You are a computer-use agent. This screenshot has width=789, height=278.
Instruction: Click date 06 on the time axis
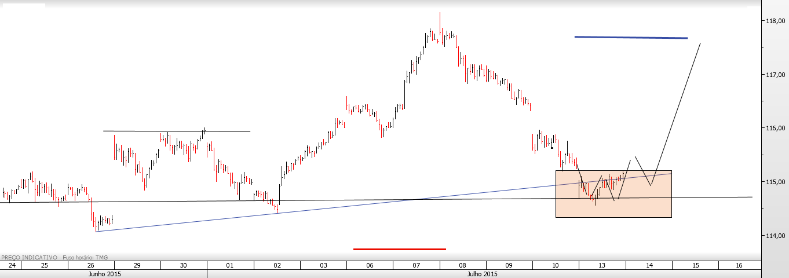pos(370,265)
